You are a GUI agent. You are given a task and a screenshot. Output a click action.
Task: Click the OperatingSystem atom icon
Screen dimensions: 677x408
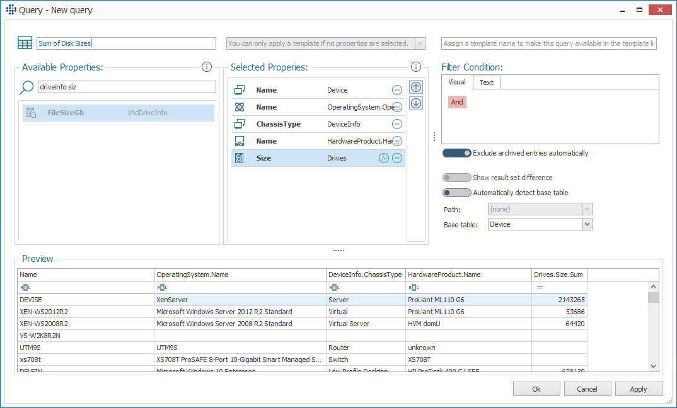click(240, 107)
